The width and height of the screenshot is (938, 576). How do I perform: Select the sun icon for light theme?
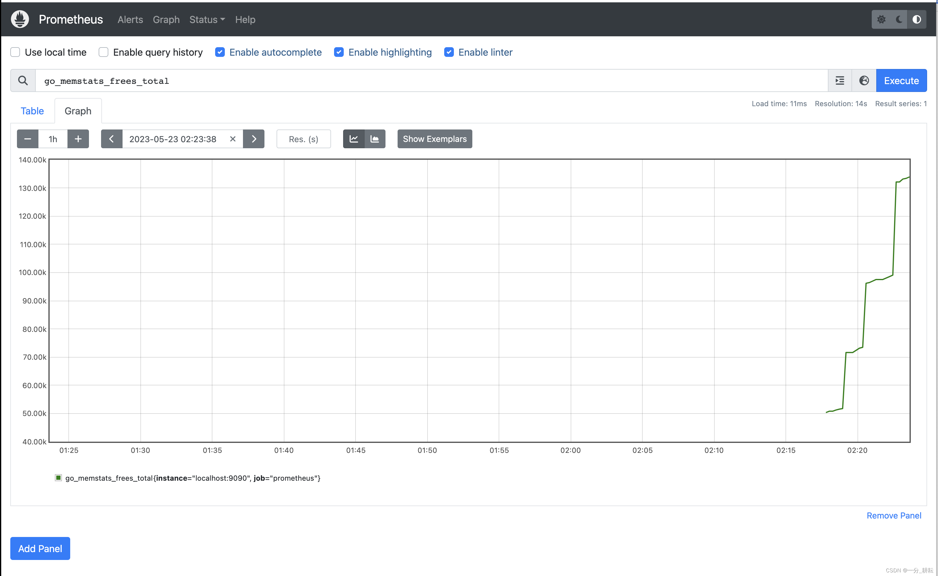click(x=881, y=19)
